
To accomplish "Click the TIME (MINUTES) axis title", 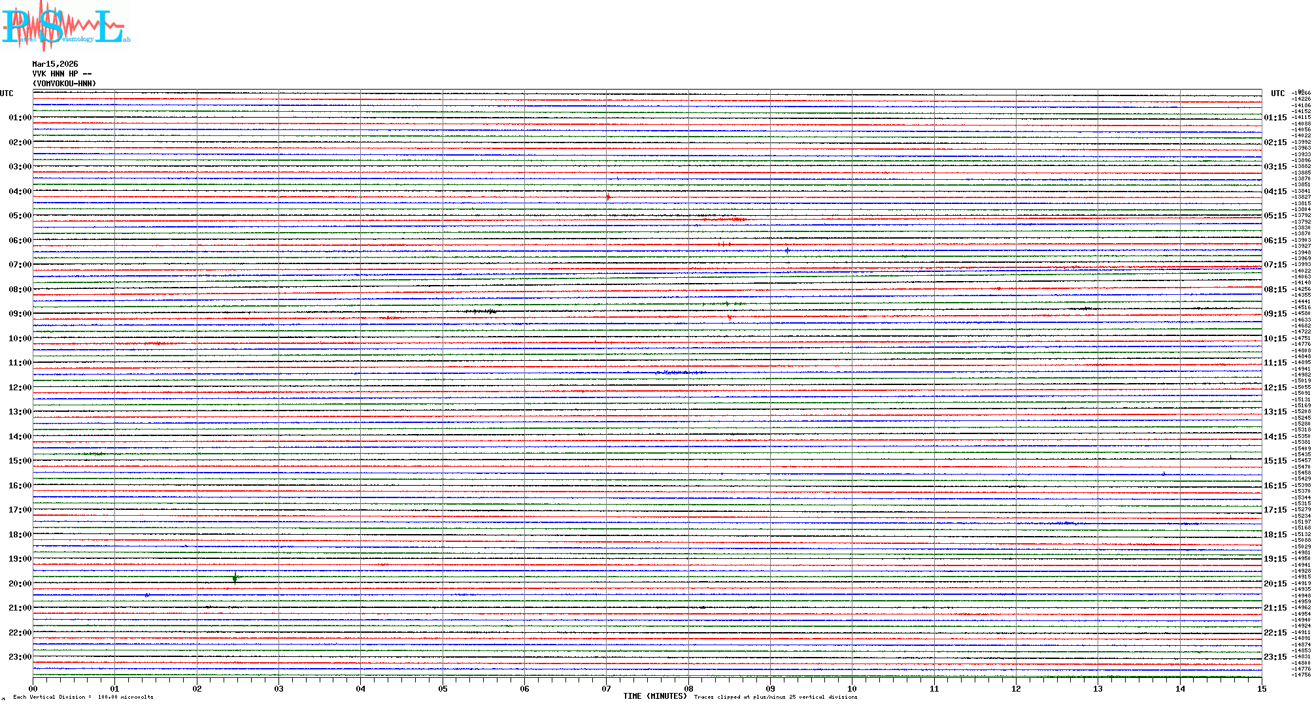I will pyautogui.click(x=654, y=696).
